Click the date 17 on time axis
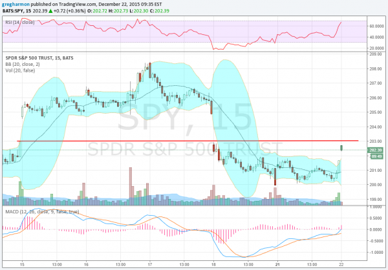This screenshot has height=270, width=388. point(150,264)
